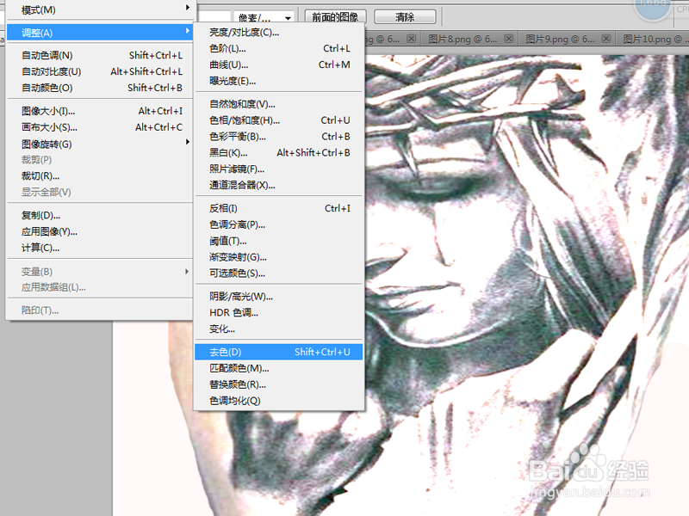This screenshot has height=516, width=689.
Task: Open 应用图像(Y) dialog
Action: [100, 231]
